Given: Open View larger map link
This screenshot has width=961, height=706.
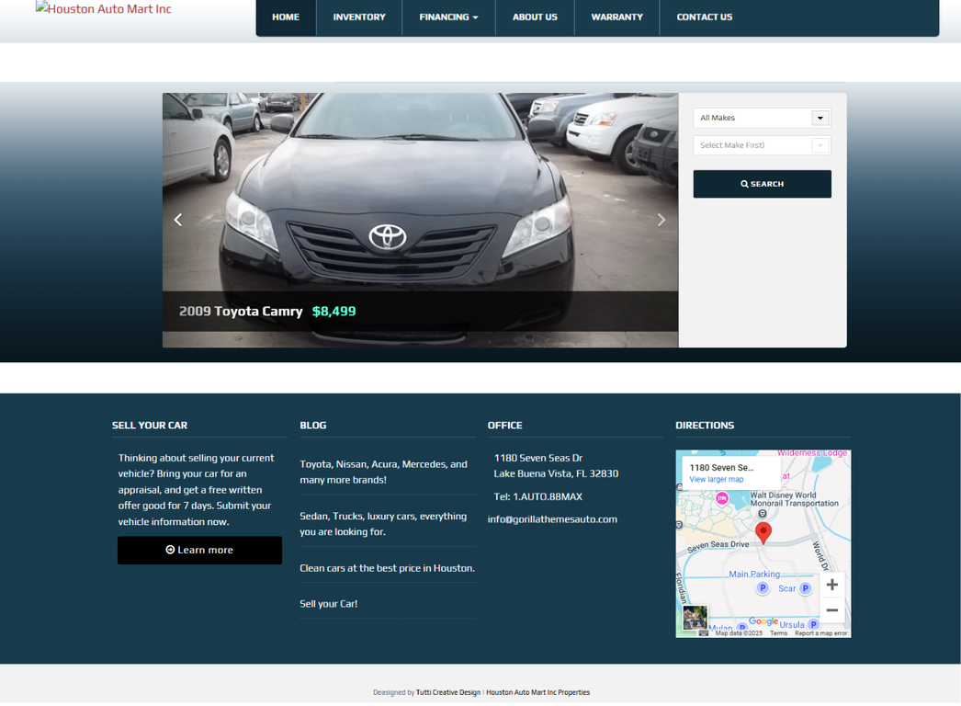Looking at the screenshot, I should (717, 480).
